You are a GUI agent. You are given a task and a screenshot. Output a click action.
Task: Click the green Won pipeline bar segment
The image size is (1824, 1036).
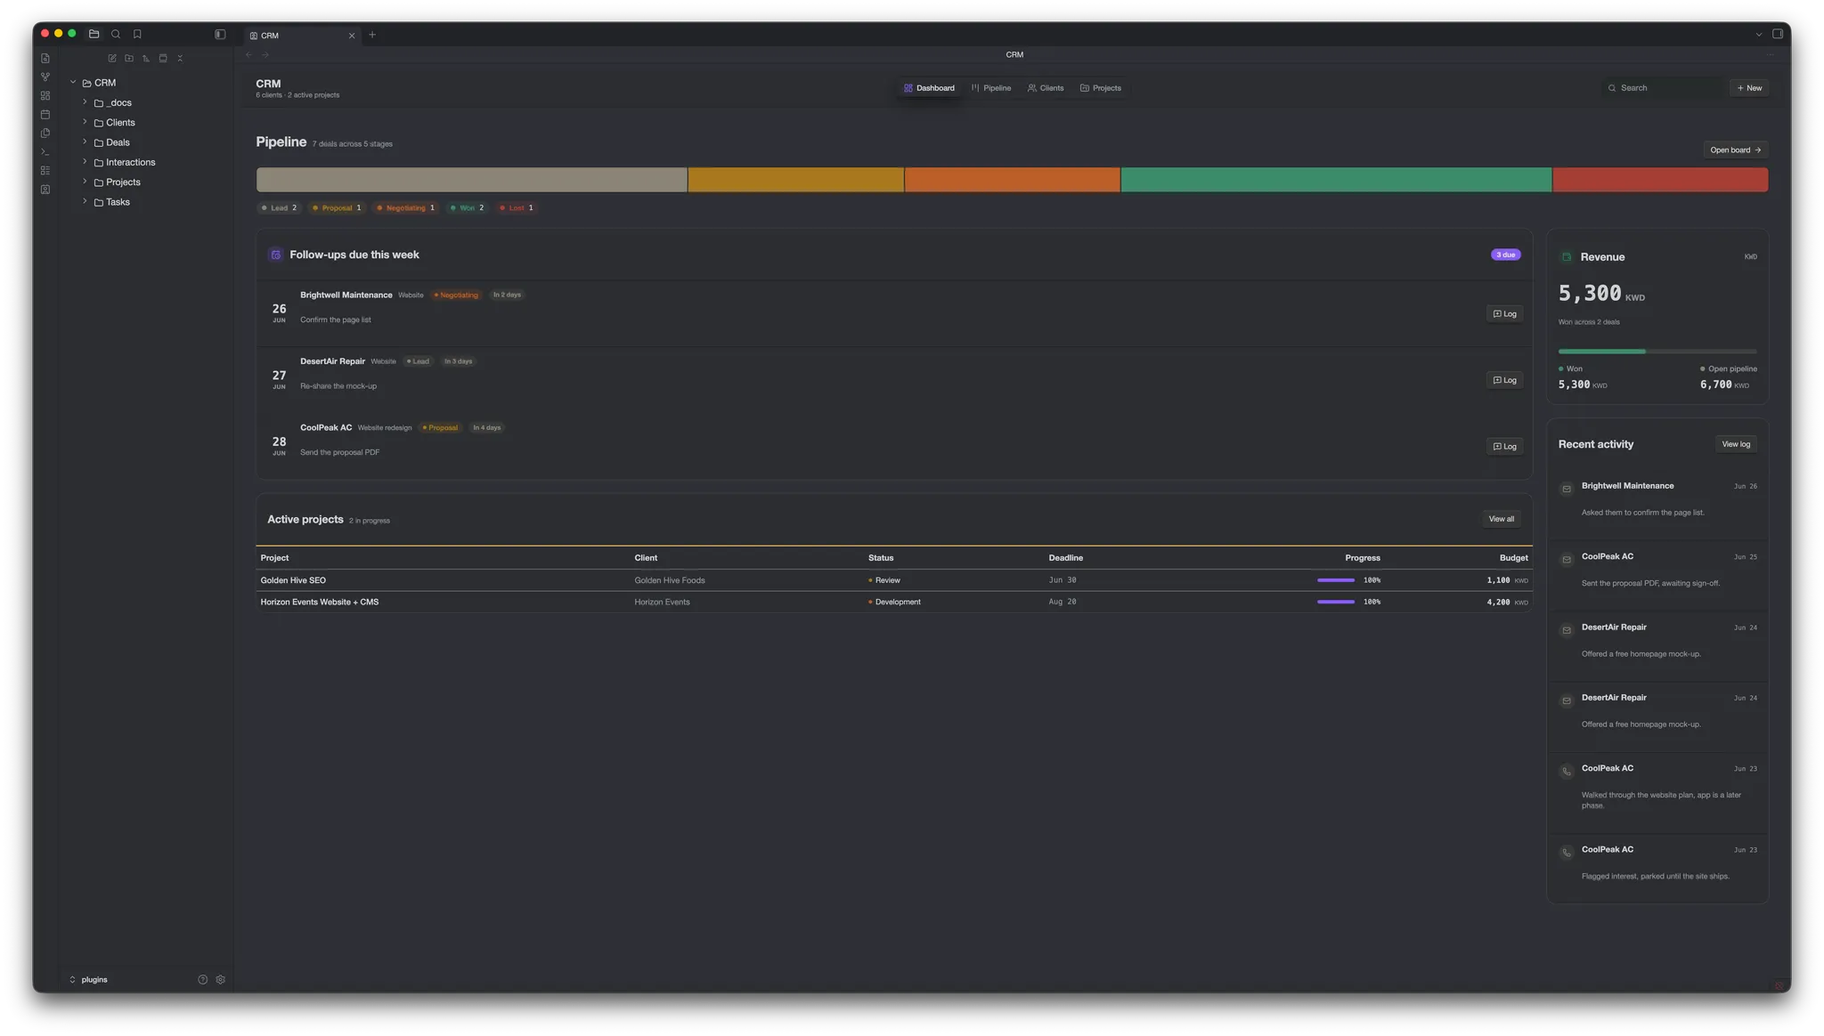pyautogui.click(x=1336, y=180)
